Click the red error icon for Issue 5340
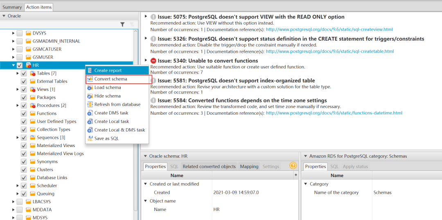442x220 pixels. [153, 61]
